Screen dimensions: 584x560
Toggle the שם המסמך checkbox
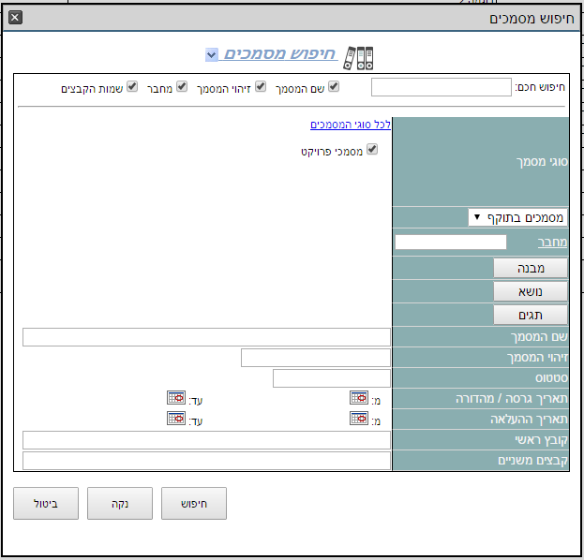point(333,87)
